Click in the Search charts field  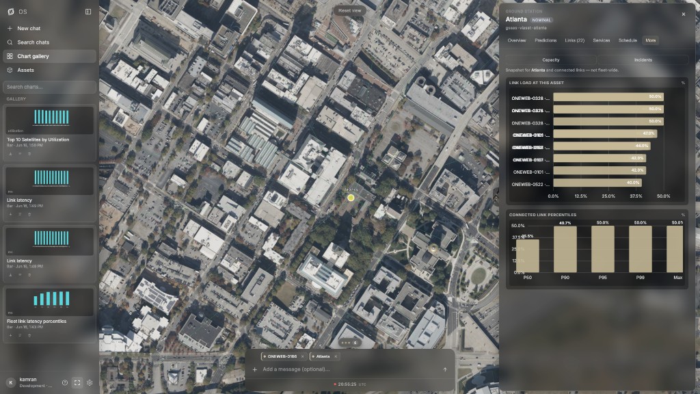(x=49, y=87)
